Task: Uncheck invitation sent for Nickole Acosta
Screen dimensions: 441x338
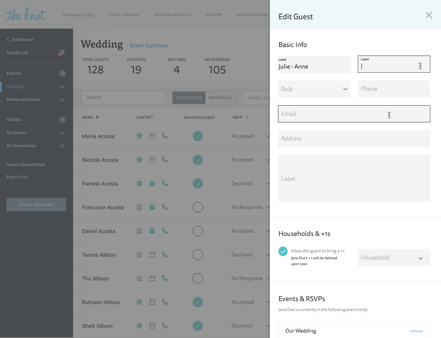Action: pyautogui.click(x=198, y=160)
